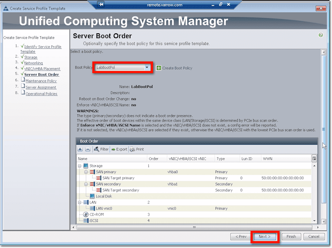Click the collapse all minus icon in Boot Order toolbar
The height and width of the screenshot is (248, 332).
coord(88,149)
